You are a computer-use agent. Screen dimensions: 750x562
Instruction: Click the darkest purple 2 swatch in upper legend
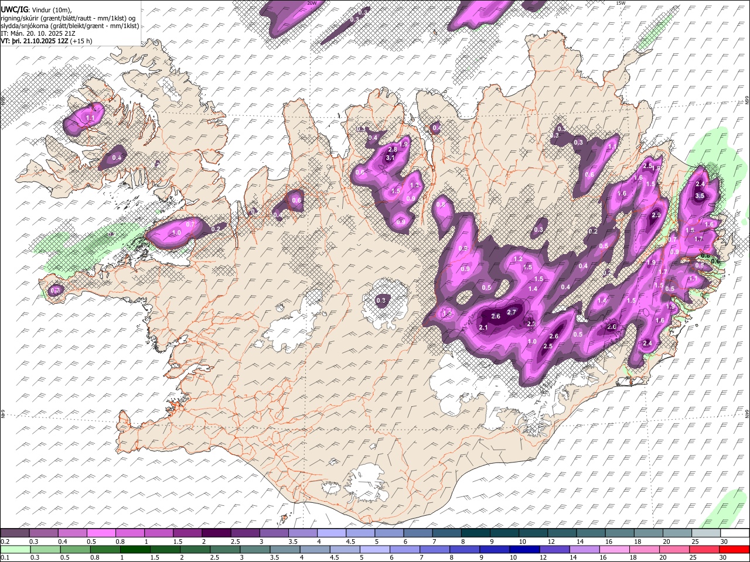[x=216, y=533]
